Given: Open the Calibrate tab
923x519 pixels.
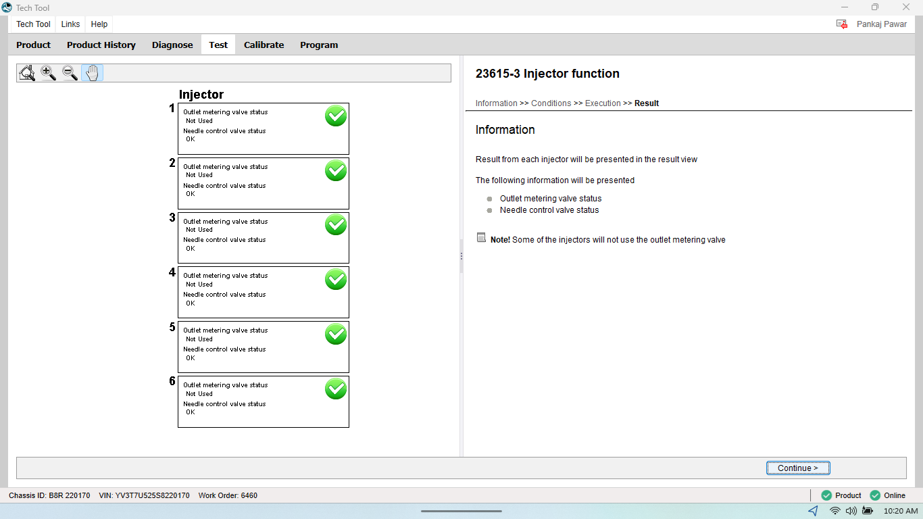Looking at the screenshot, I should click(264, 45).
